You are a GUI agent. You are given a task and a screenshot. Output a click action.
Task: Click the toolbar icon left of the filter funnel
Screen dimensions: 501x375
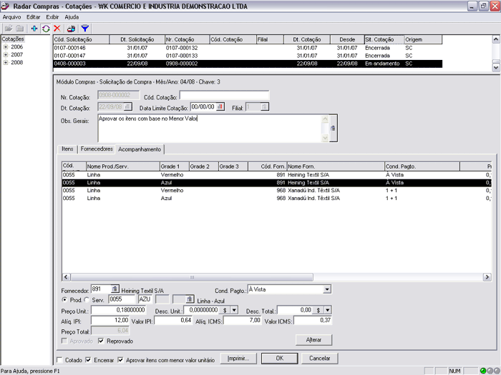tap(72, 28)
